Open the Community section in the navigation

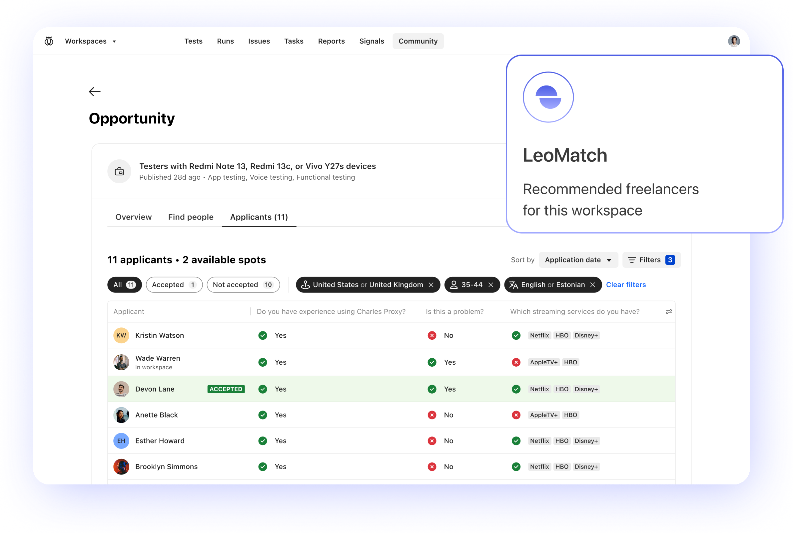(418, 41)
